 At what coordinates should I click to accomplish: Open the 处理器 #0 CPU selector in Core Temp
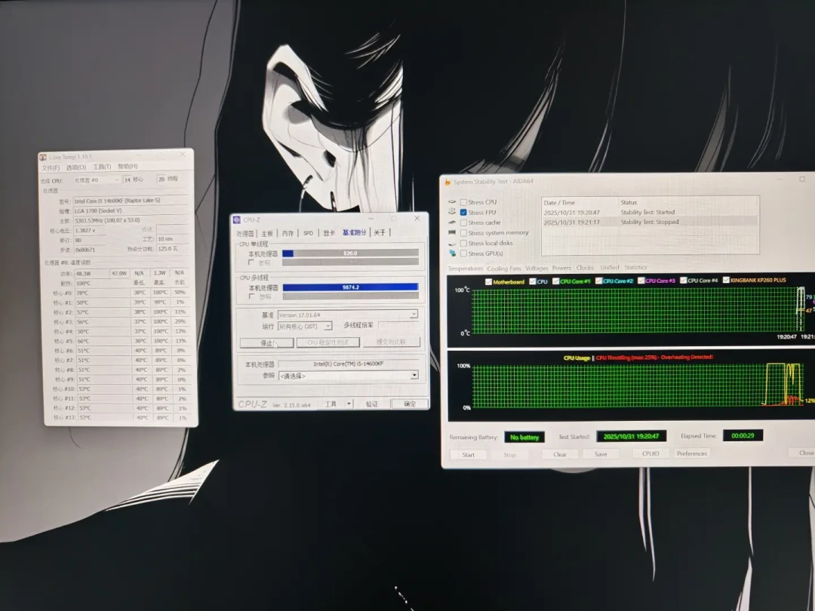pyautogui.click(x=97, y=180)
